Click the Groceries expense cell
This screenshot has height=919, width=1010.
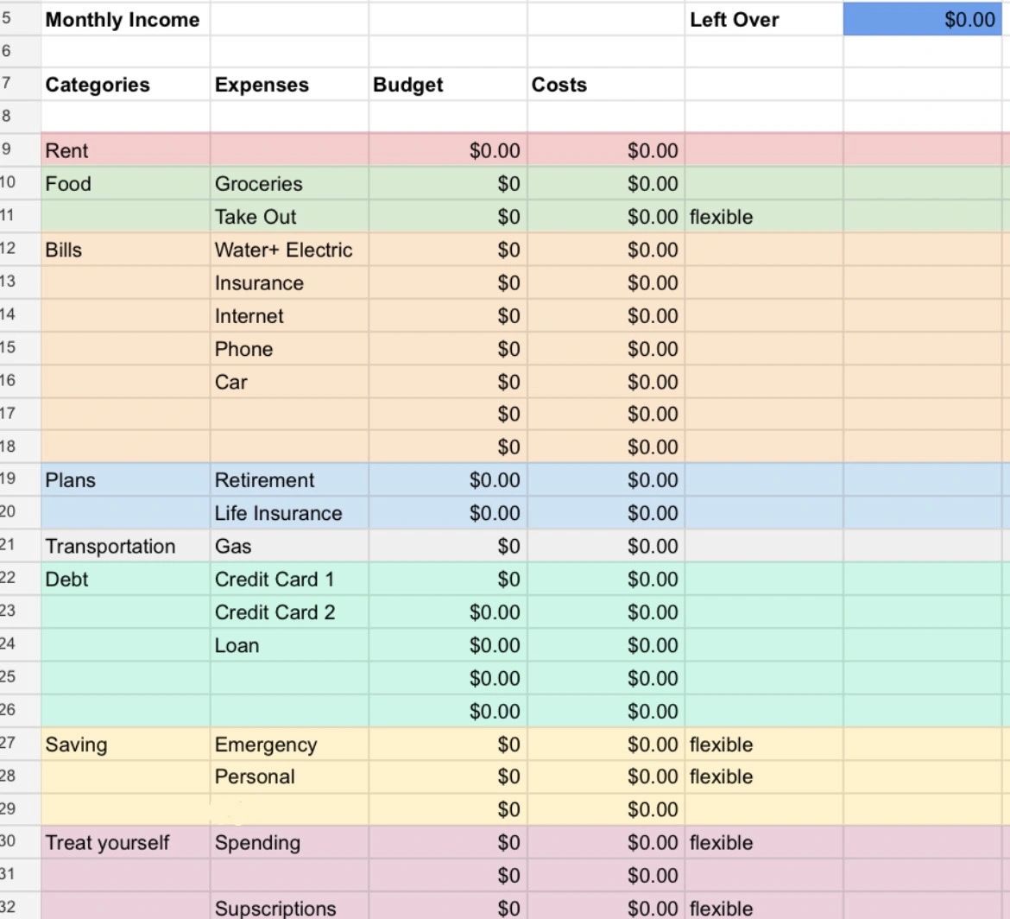tap(289, 184)
